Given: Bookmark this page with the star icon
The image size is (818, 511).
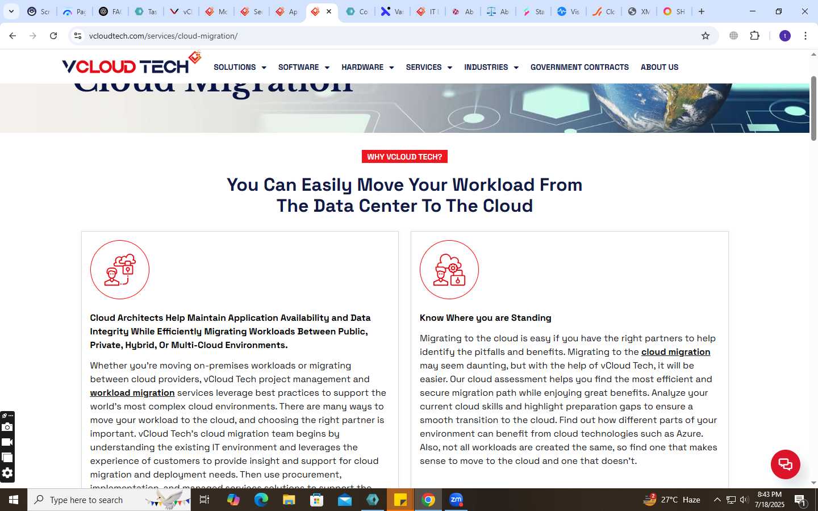Looking at the screenshot, I should pos(706,36).
